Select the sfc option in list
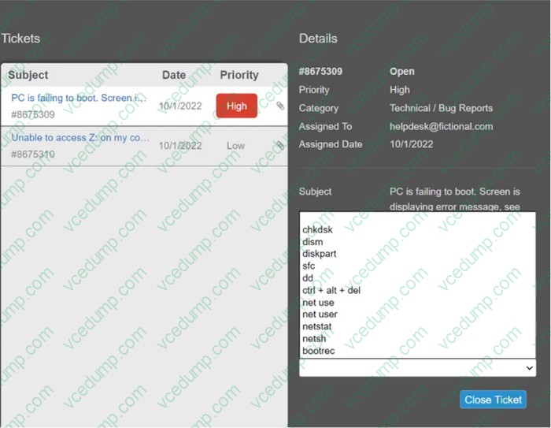Viewport: 551px width, 428px height. (309, 266)
